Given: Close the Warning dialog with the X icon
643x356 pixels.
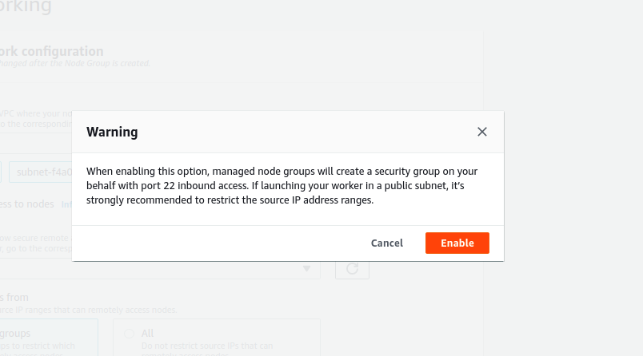Looking at the screenshot, I should [x=481, y=132].
